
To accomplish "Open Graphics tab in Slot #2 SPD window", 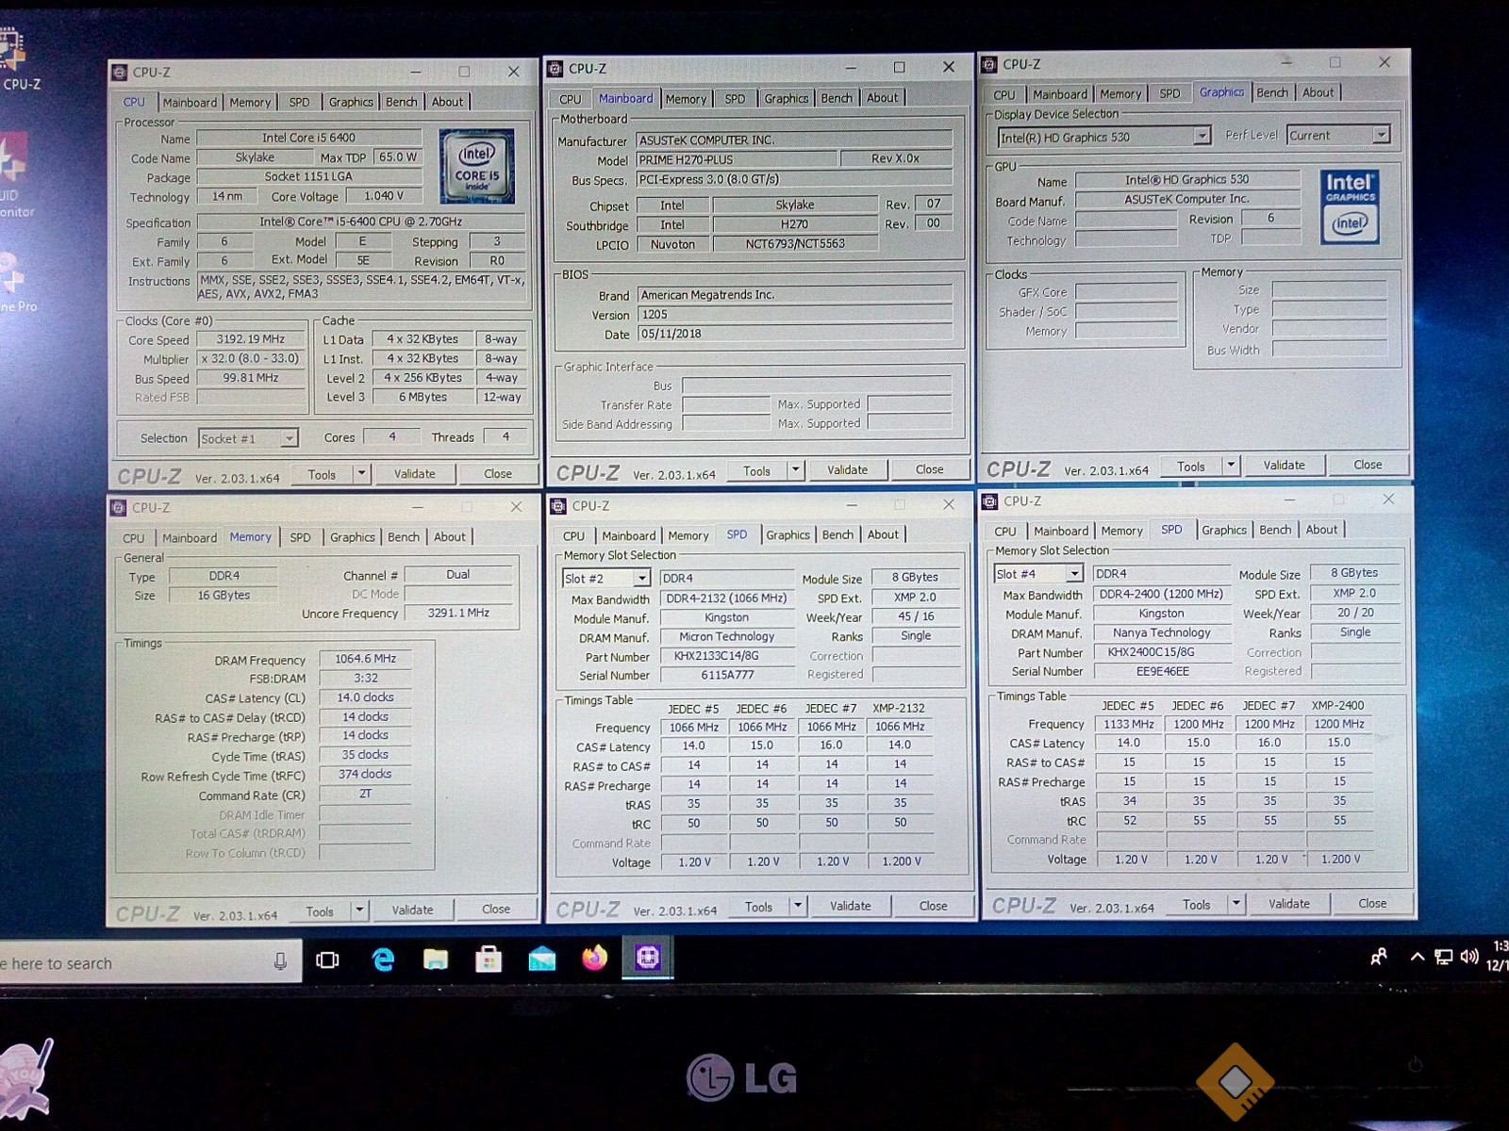I will (788, 535).
